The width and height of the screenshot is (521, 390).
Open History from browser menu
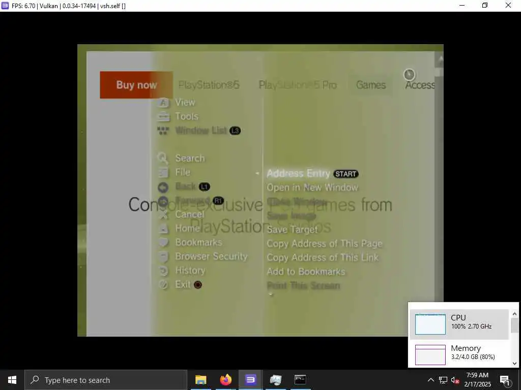click(x=190, y=270)
